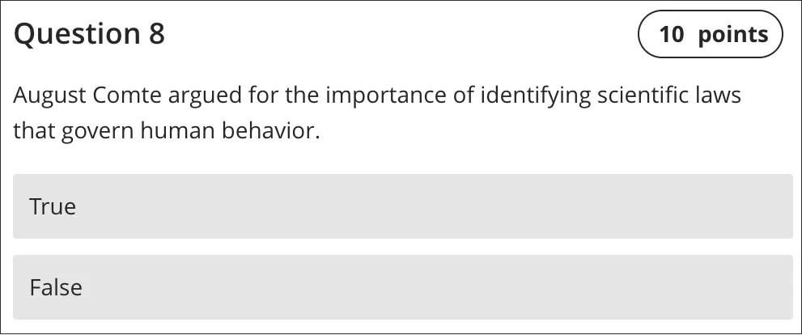Click the 10 points badge
Image resolution: width=802 pixels, height=335 pixels.
(x=711, y=34)
